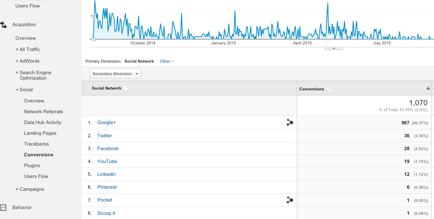
Task: Click the Conversions column help icon
Action: coord(329,89)
